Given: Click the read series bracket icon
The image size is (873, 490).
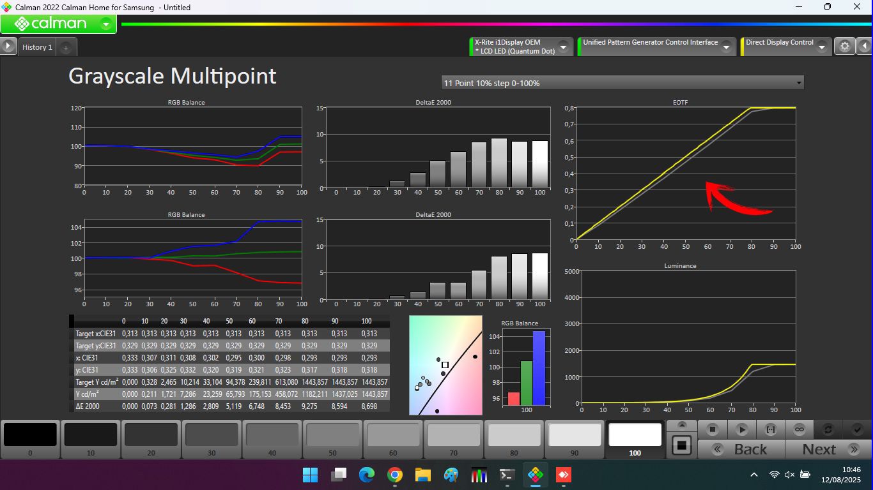Looking at the screenshot, I should coord(770,429).
